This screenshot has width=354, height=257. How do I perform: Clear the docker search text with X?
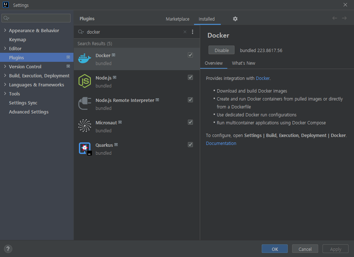pyautogui.click(x=185, y=32)
